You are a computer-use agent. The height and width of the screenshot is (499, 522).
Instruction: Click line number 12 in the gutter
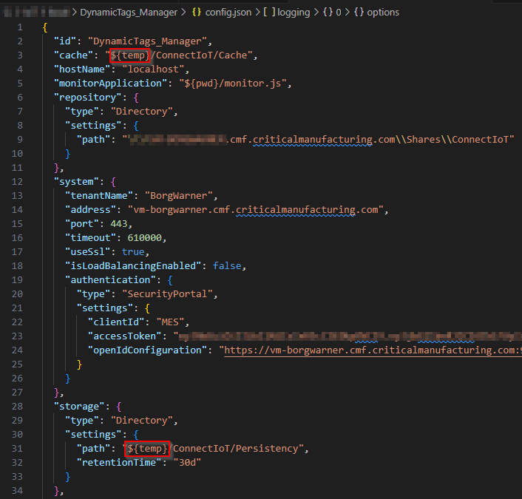tap(17, 181)
